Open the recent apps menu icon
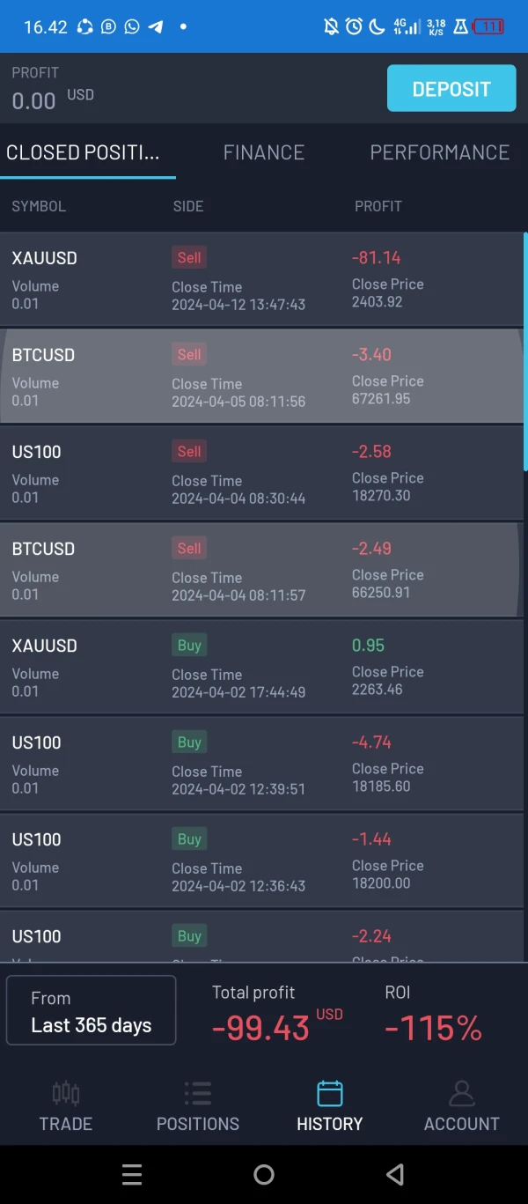Image resolution: width=528 pixels, height=1204 pixels. coord(132,1174)
